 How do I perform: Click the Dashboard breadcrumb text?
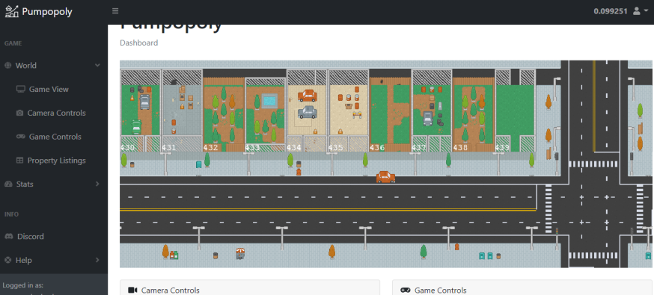point(139,43)
